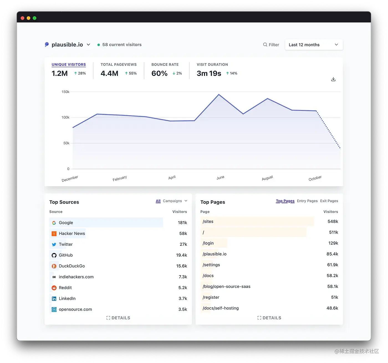Switch to Exit Pages tab
This screenshot has width=388, height=363.
(329, 201)
